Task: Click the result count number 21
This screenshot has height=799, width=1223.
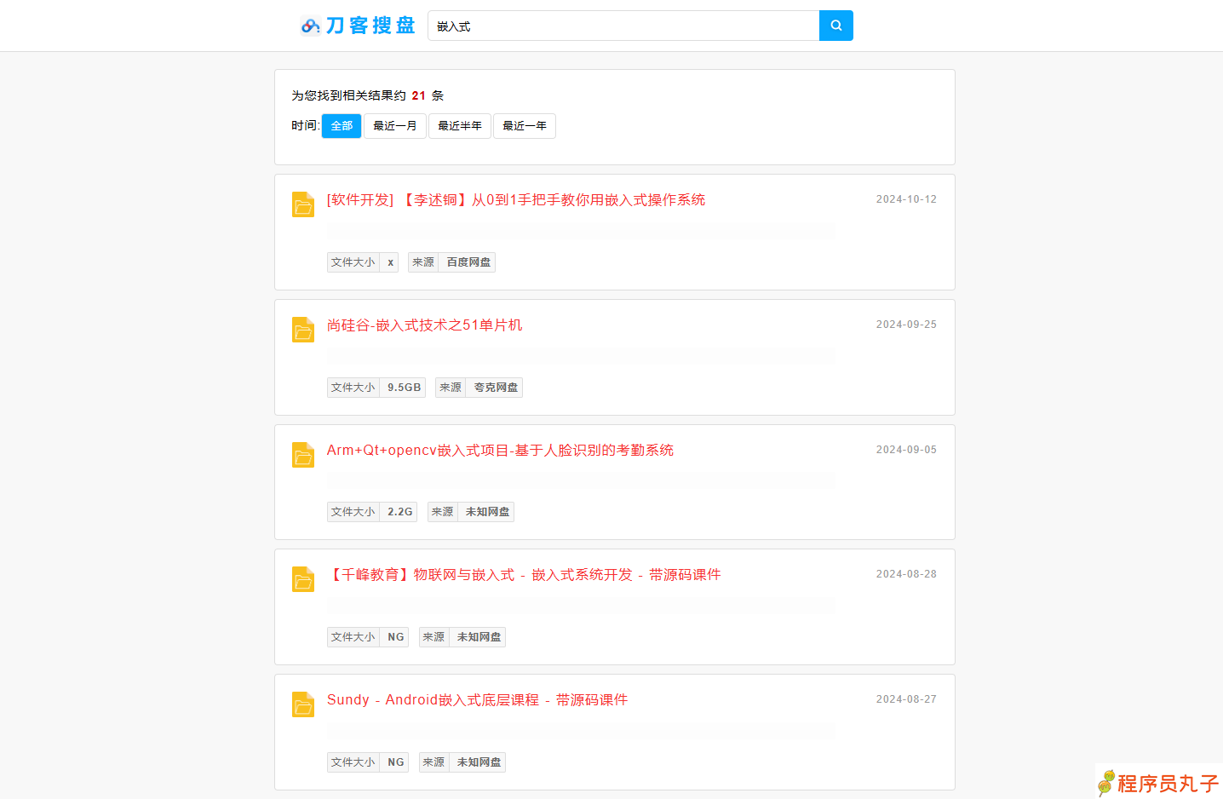Action: (x=418, y=95)
